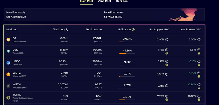Click the USDC utilization progress bar
Viewport: 219px width, 105px height.
(127, 65)
